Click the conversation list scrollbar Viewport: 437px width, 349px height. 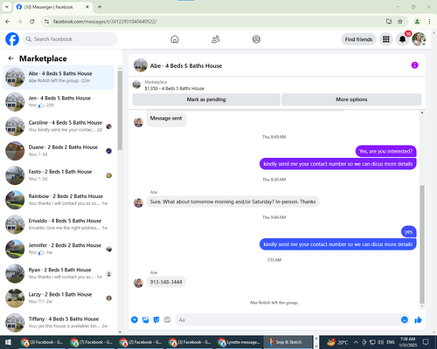120,111
